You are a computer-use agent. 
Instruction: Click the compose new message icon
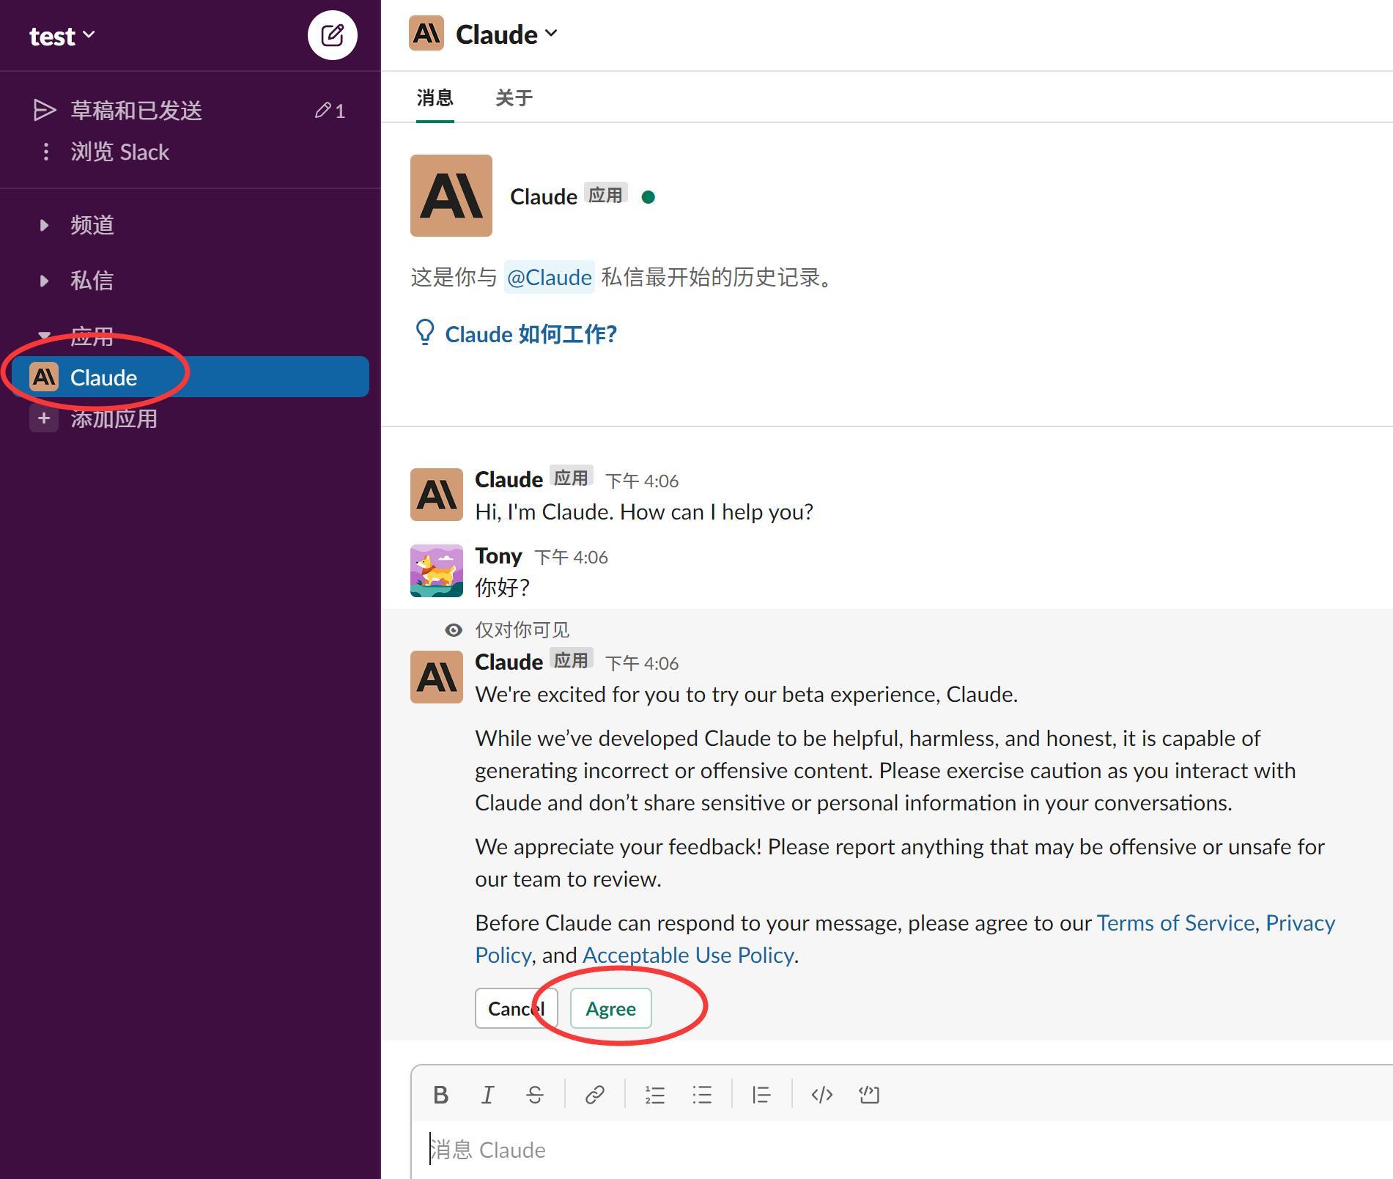tap(332, 35)
